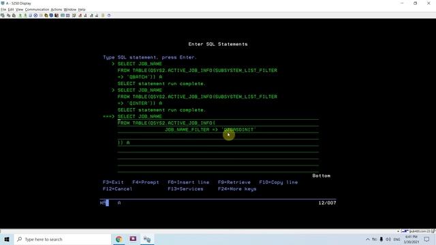This screenshot has height=245, width=436.
Task: Open the View menu
Action: pos(19,10)
